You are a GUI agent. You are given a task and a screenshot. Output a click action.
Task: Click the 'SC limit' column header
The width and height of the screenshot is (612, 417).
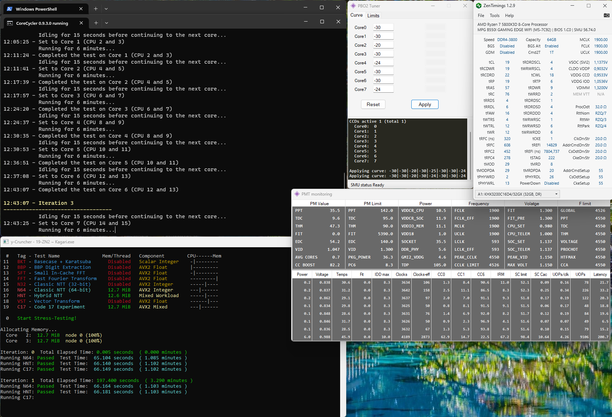click(521, 274)
